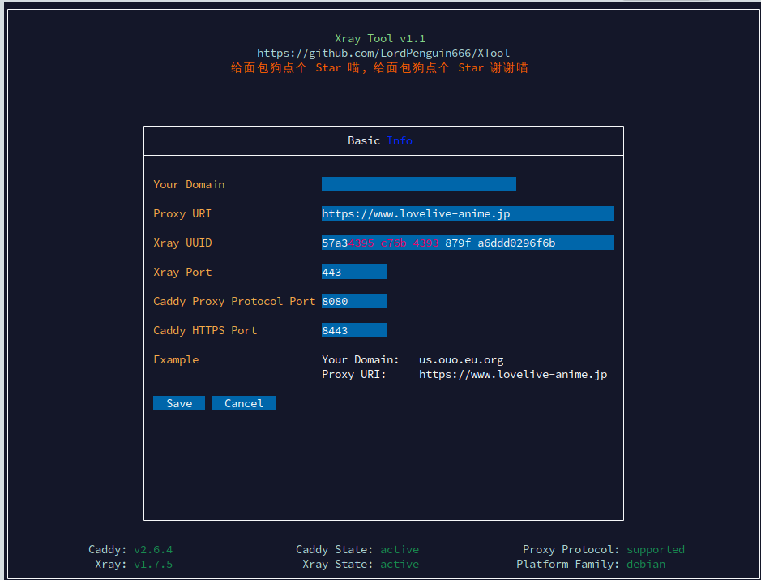
Task: Focus the Caddy Proxy Protocol Port field
Action: 353,301
